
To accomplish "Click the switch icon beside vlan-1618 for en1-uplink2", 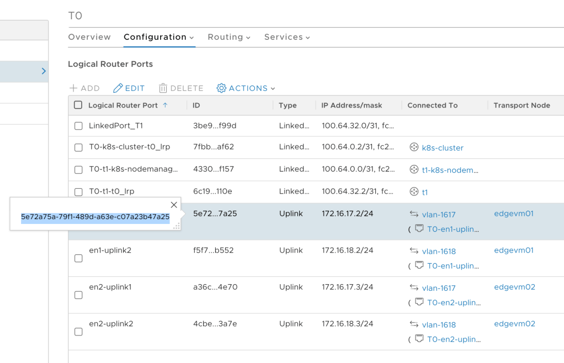I will point(414,251).
